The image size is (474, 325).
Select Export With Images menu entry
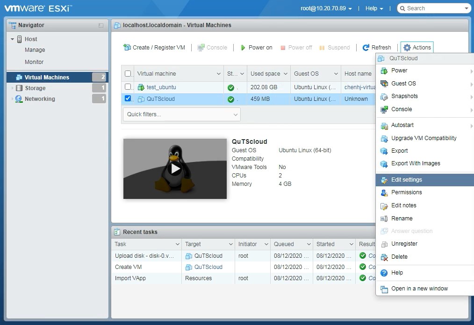coord(425,163)
